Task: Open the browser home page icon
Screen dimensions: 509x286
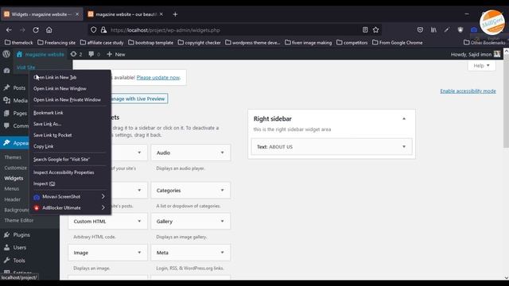Action: (x=49, y=30)
